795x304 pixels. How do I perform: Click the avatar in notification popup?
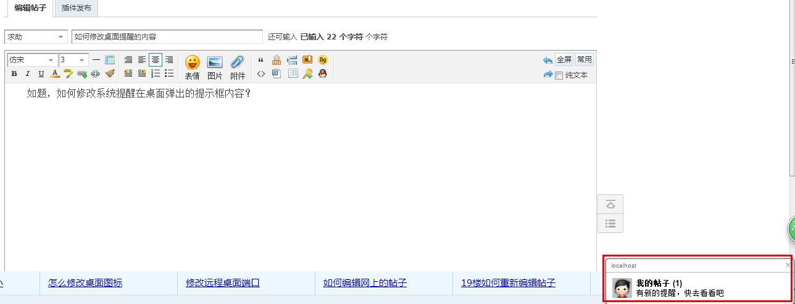[622, 288]
